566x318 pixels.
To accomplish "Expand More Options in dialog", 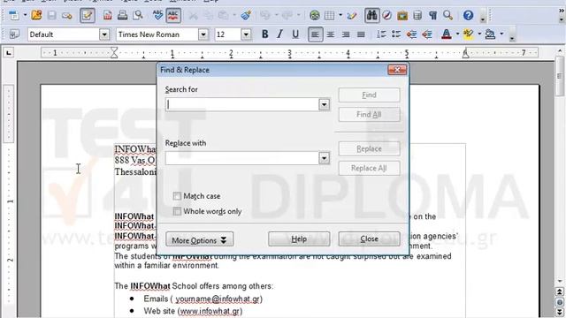I will (x=199, y=239).
